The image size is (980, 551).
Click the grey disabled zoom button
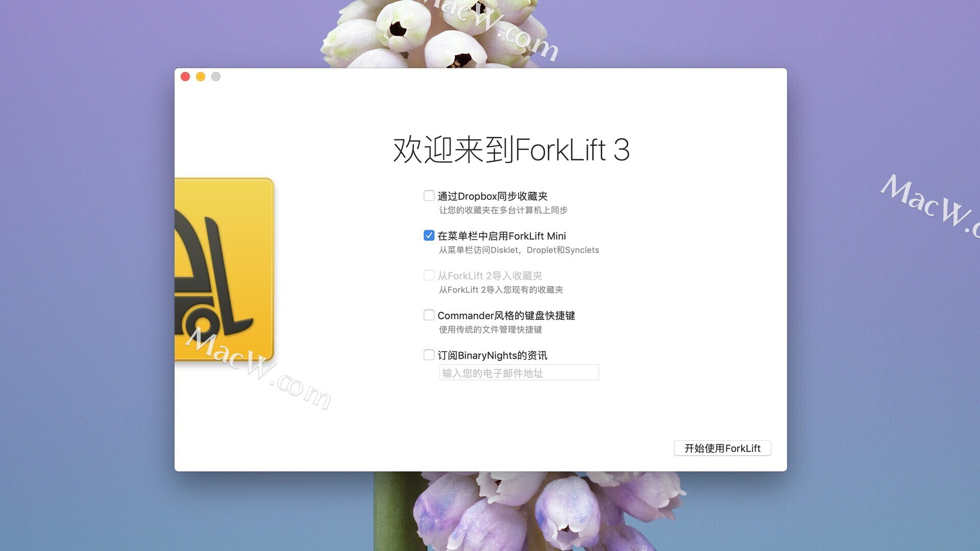[x=216, y=77]
